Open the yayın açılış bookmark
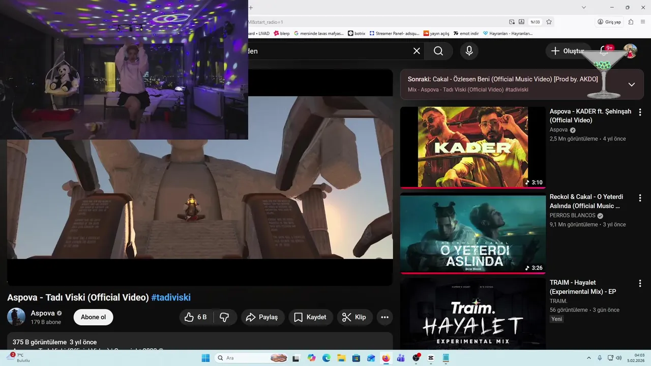The image size is (651, 366). coord(436,34)
